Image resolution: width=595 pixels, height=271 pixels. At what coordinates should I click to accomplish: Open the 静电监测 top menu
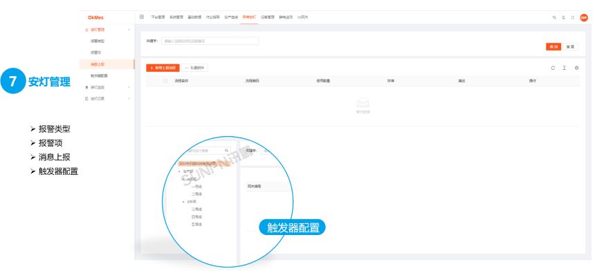tap(286, 17)
